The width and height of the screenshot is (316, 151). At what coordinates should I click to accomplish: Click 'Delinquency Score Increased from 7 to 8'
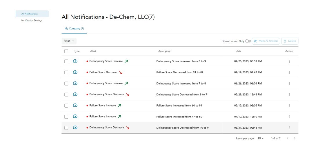(x=181, y=83)
